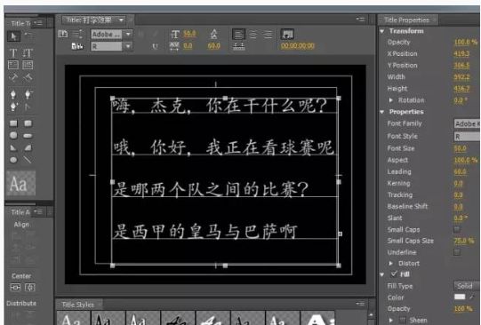Select the Rotation tool beside the arrow
This screenshot has width=481, height=325.
[28, 36]
